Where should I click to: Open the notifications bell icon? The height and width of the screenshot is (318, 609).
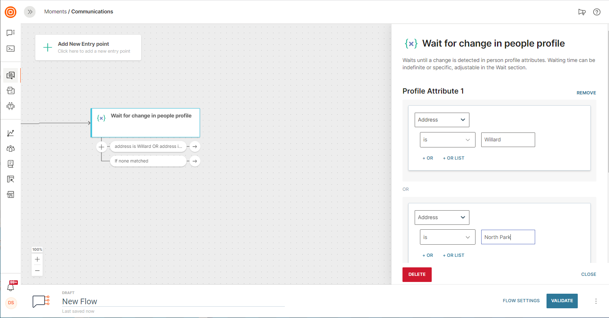tap(11, 287)
